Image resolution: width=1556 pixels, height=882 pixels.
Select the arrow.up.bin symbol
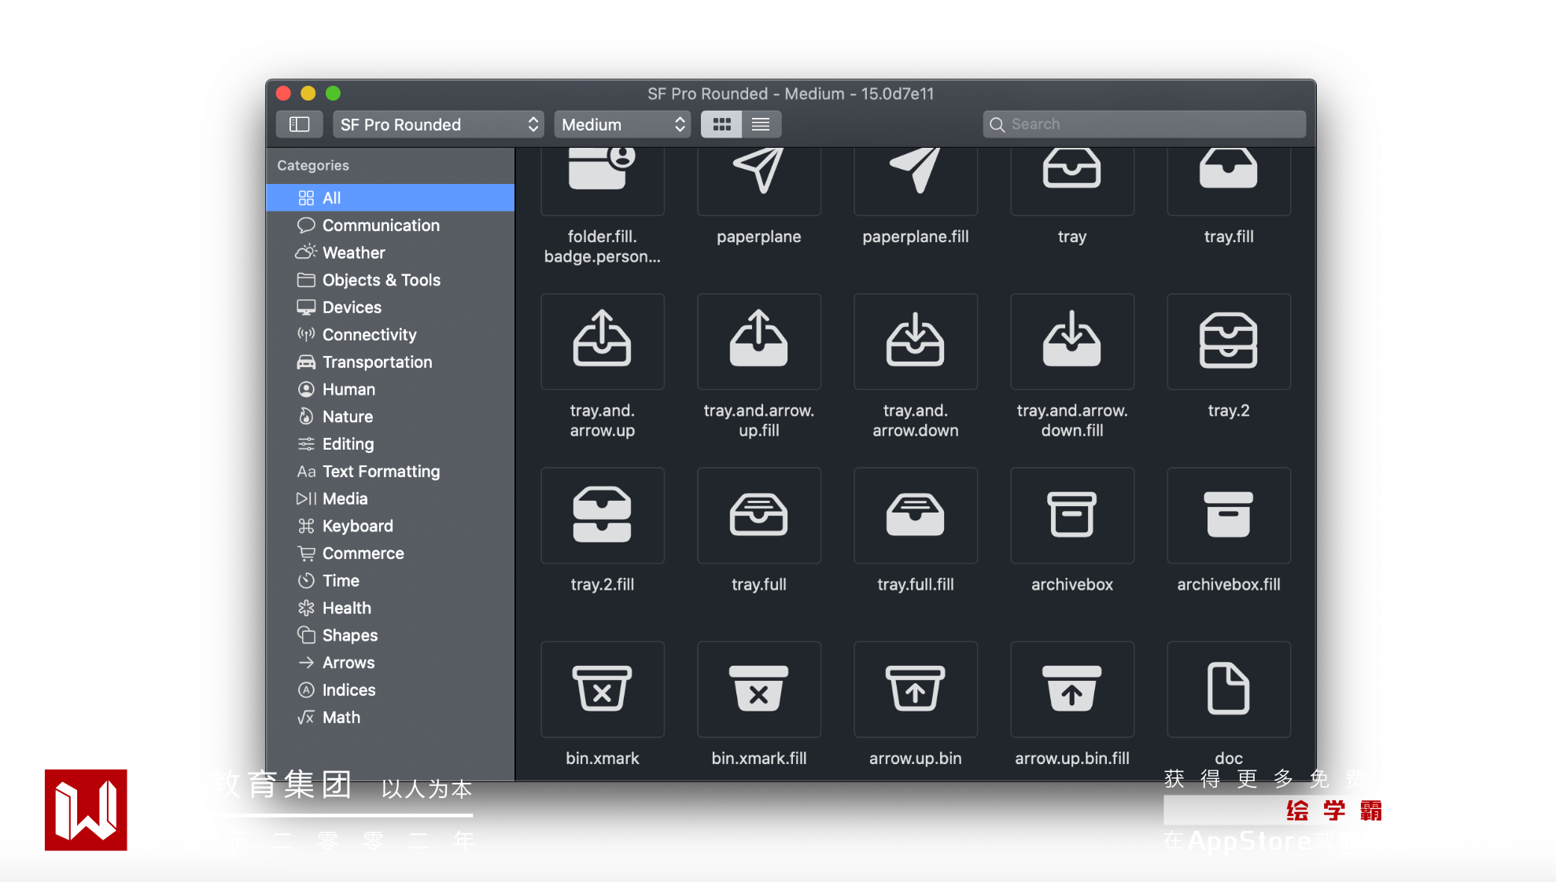(x=915, y=689)
